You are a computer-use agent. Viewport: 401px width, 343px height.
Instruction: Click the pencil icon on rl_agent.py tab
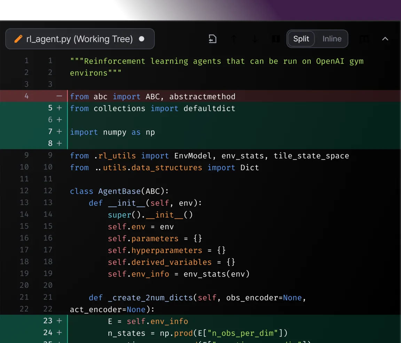pyautogui.click(x=18, y=39)
